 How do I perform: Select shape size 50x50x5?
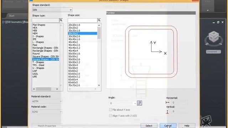tap(73, 68)
